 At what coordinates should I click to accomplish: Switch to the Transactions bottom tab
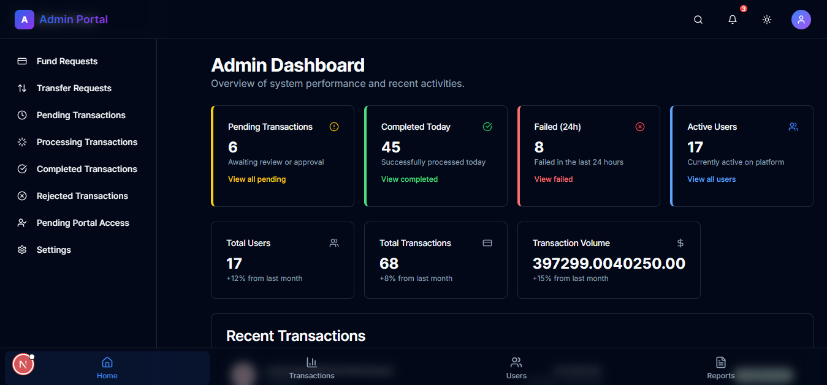312,368
